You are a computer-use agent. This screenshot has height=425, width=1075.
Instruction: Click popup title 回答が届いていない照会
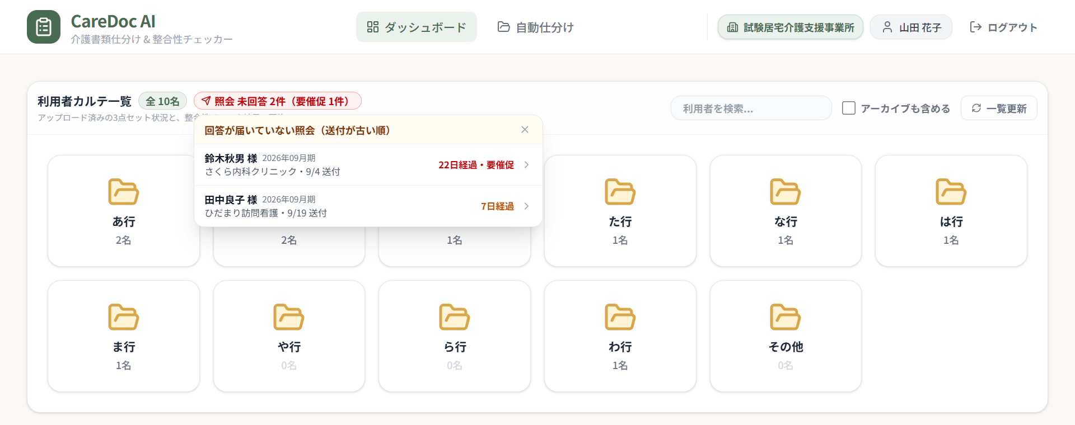297,130
